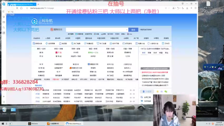Open reading list book icon in sidebar
224x126 pixels.
pyautogui.click(x=4, y=22)
